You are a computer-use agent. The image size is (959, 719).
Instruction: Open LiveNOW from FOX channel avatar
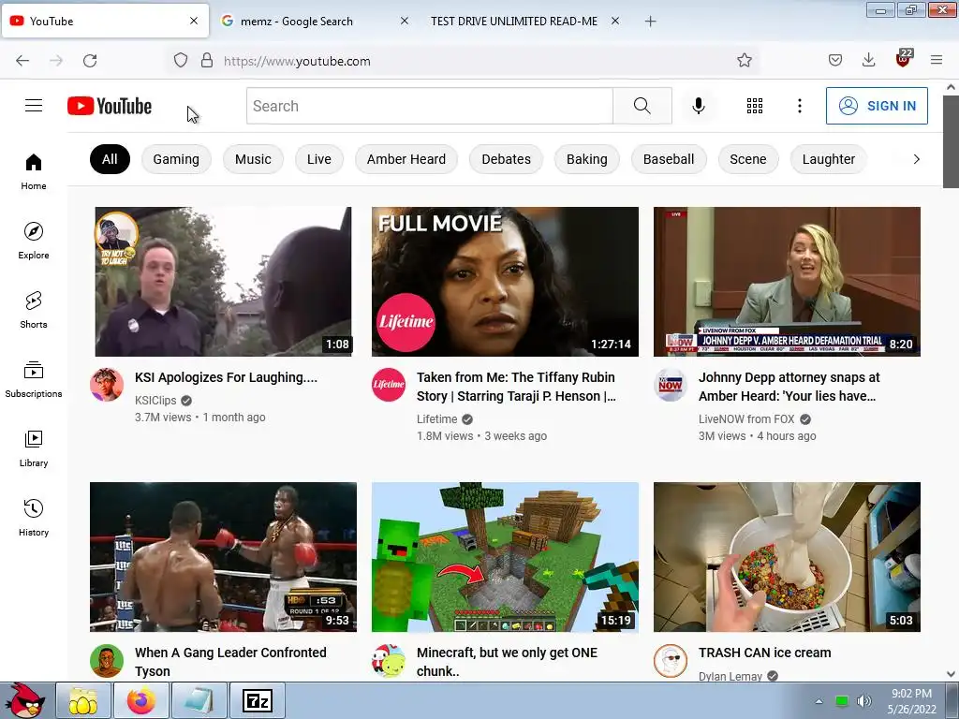(671, 385)
